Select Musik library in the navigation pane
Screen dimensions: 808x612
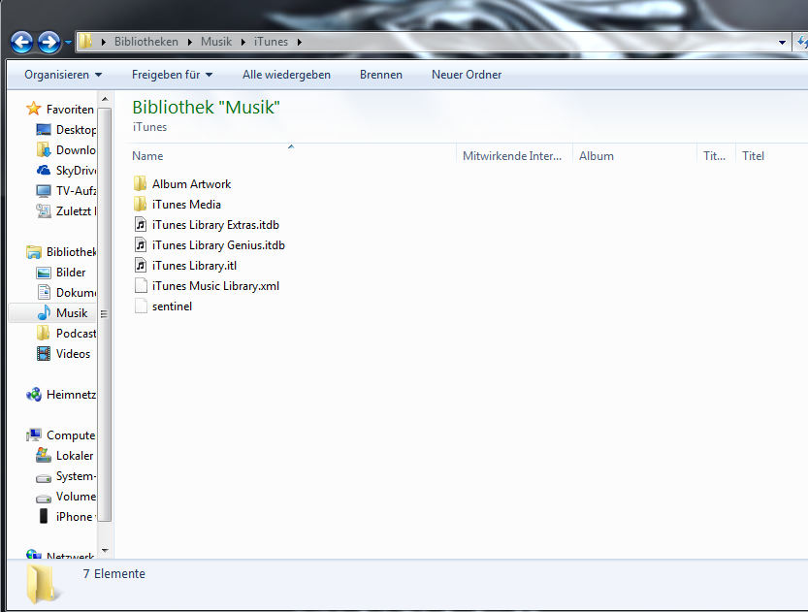tap(52, 313)
